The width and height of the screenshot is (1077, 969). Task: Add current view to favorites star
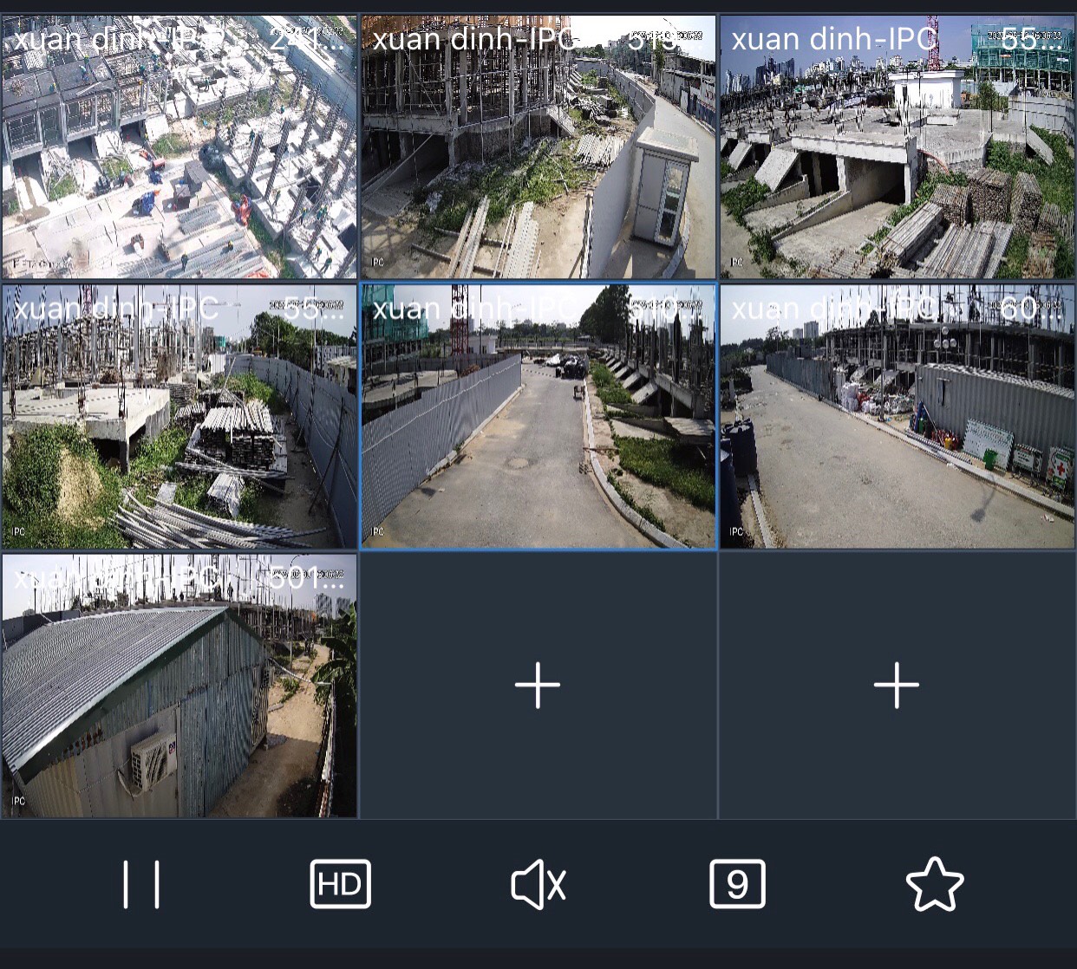(x=934, y=884)
